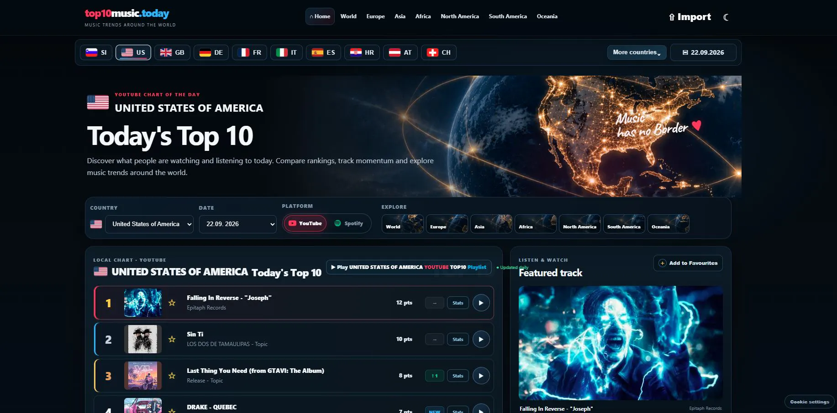837x413 pixels.
Task: Select the AT Austria flag chip
Action: coord(400,52)
